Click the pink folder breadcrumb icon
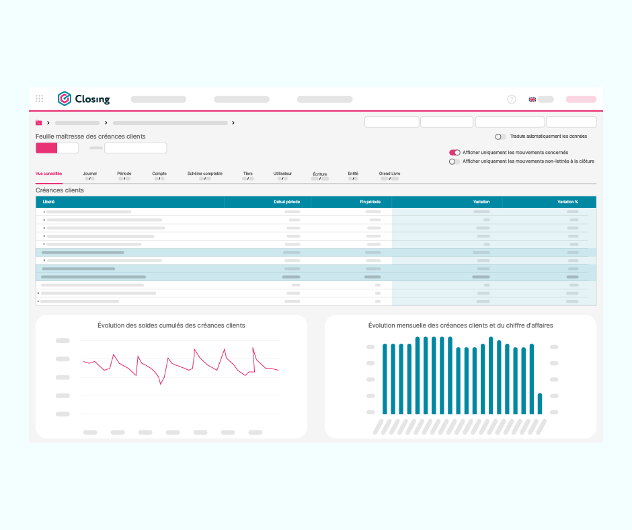This screenshot has width=632, height=530. pyautogui.click(x=39, y=122)
